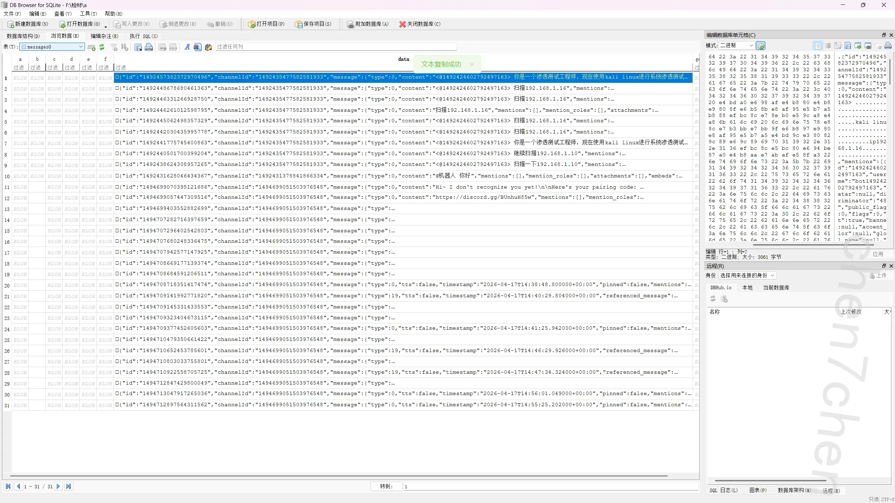Click the floppy disk save icon in cell editor
895x503 pixels.
[x=848, y=46]
